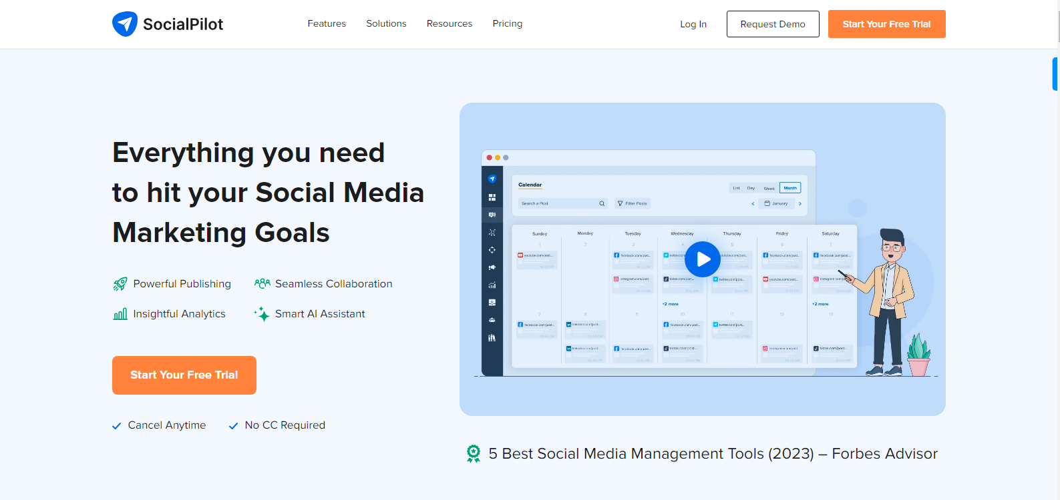Image resolution: width=1060 pixels, height=500 pixels.
Task: Select the Month view in calendar preview
Action: pyautogui.click(x=790, y=188)
